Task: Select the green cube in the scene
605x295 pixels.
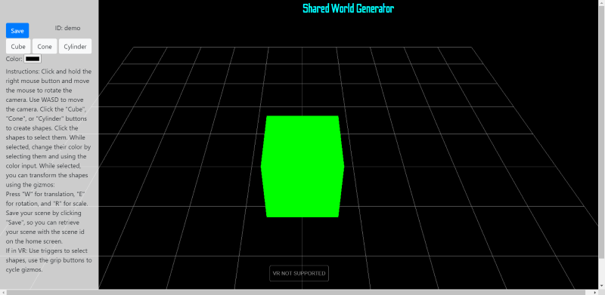Action: click(302, 167)
